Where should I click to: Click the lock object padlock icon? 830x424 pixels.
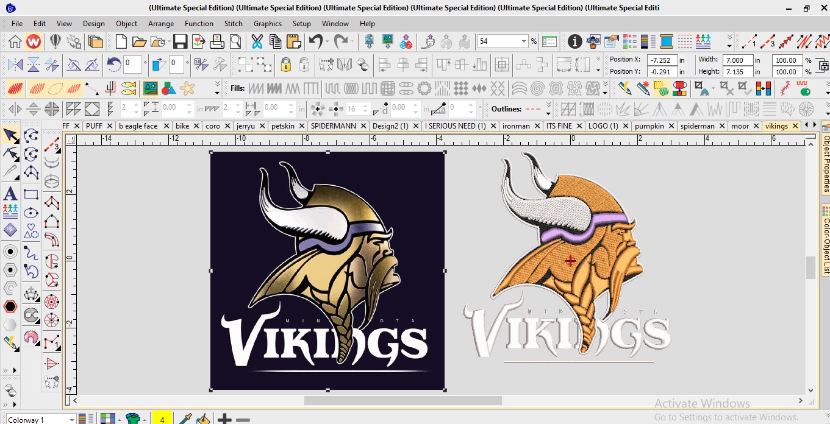(x=285, y=65)
